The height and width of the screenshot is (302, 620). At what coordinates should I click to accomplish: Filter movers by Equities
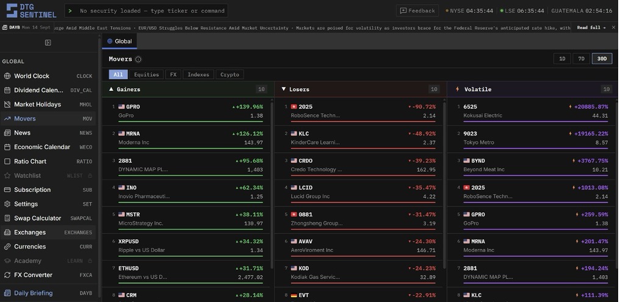click(146, 75)
